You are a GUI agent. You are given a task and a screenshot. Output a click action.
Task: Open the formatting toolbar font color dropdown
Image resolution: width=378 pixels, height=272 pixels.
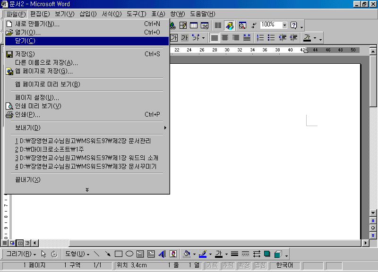pyautogui.click(x=315, y=38)
